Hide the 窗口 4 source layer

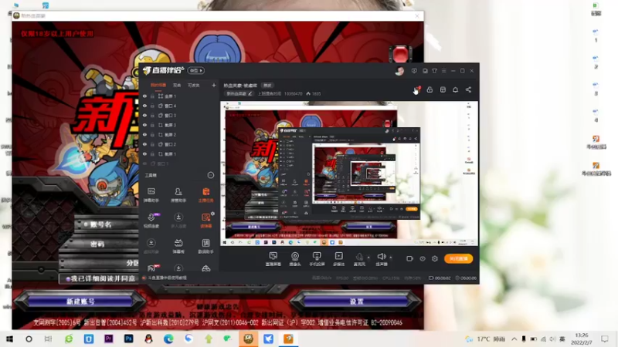click(144, 106)
